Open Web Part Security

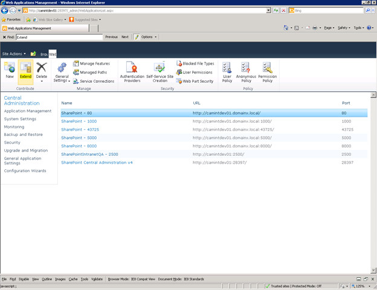coord(195,82)
